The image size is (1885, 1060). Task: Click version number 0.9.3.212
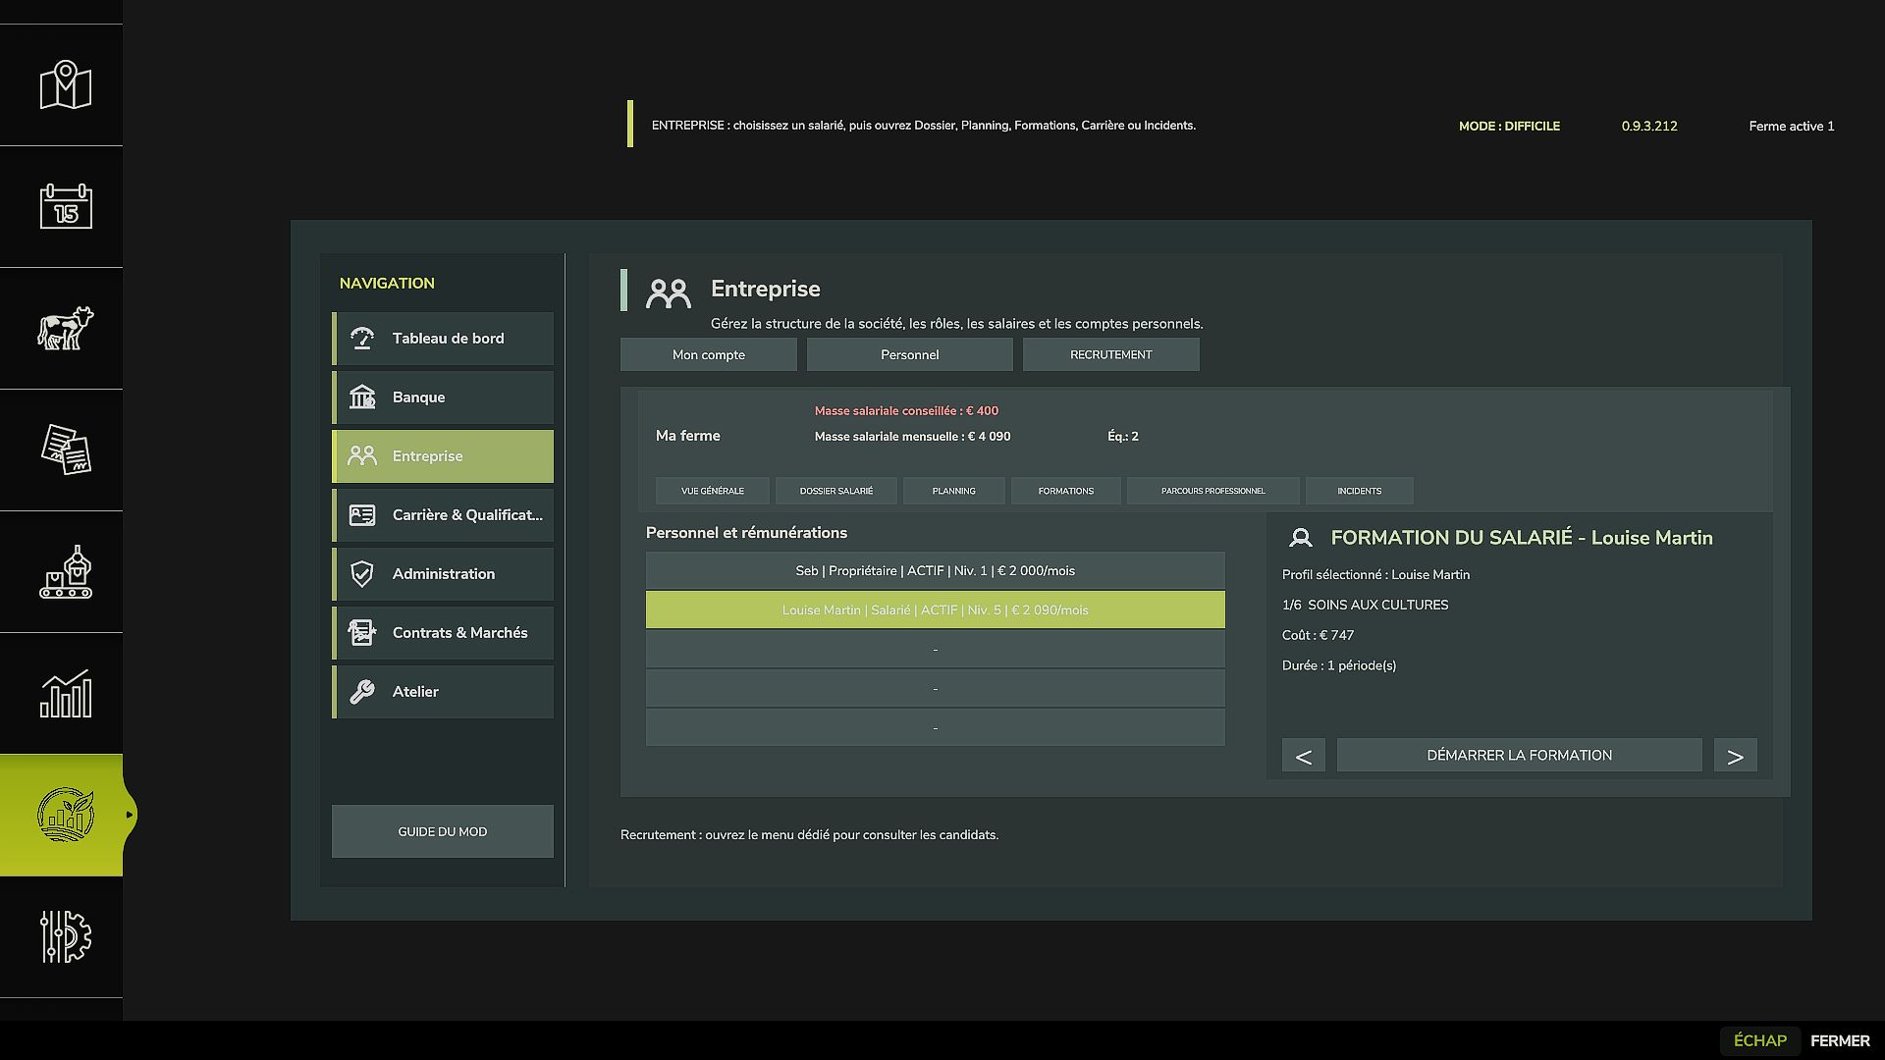1649,127
